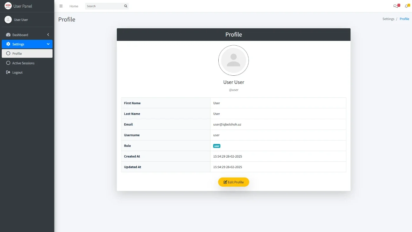
Task: Click the sidebar user avatar icon
Action: (x=8, y=19)
